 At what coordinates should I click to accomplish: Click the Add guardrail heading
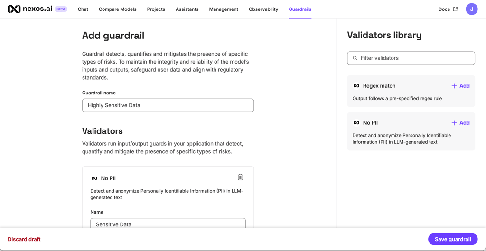pyautogui.click(x=113, y=36)
